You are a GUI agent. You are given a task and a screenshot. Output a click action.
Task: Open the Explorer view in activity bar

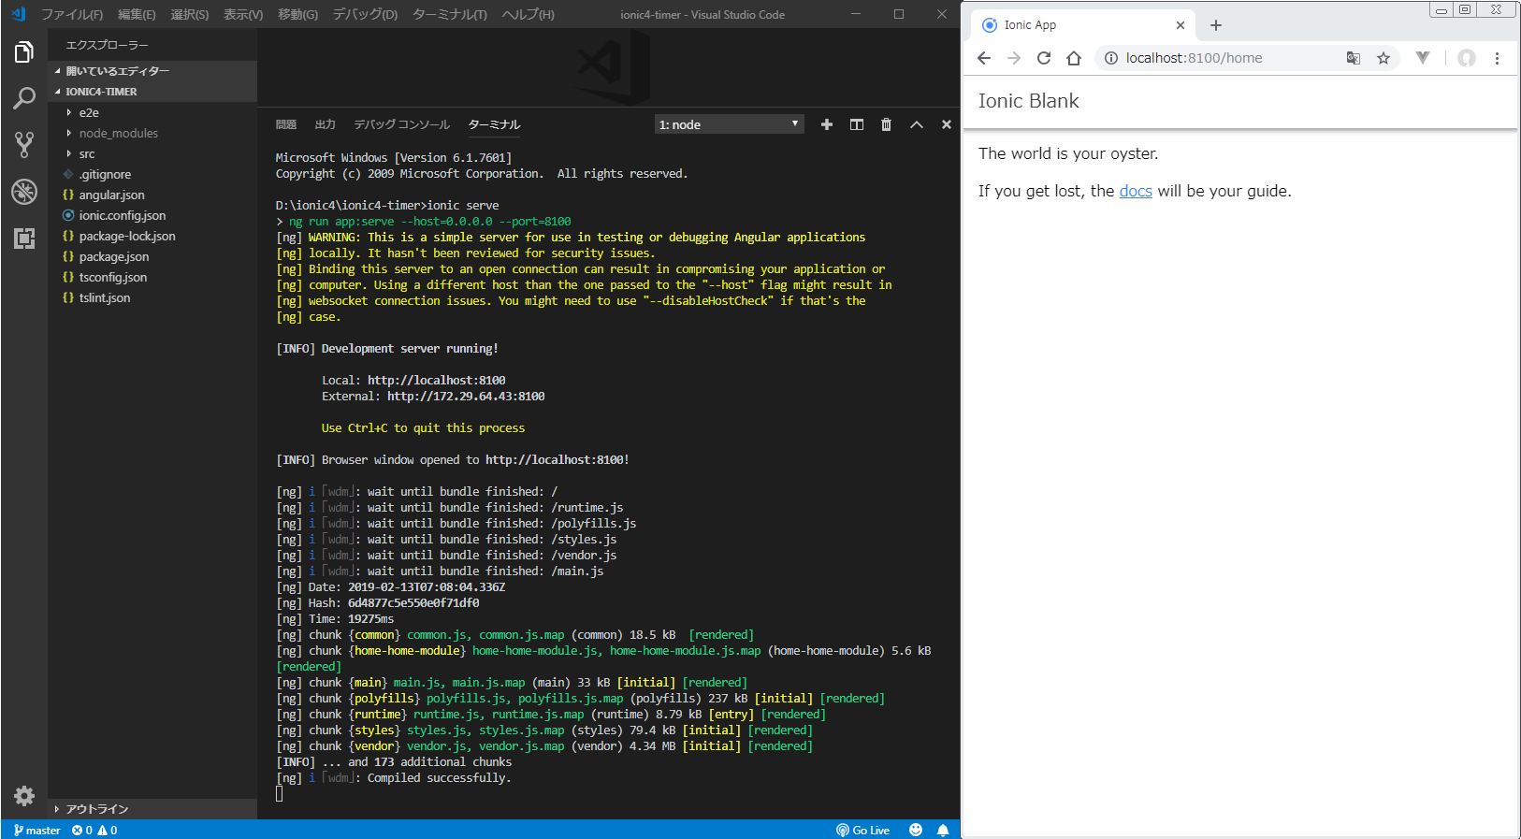click(24, 52)
